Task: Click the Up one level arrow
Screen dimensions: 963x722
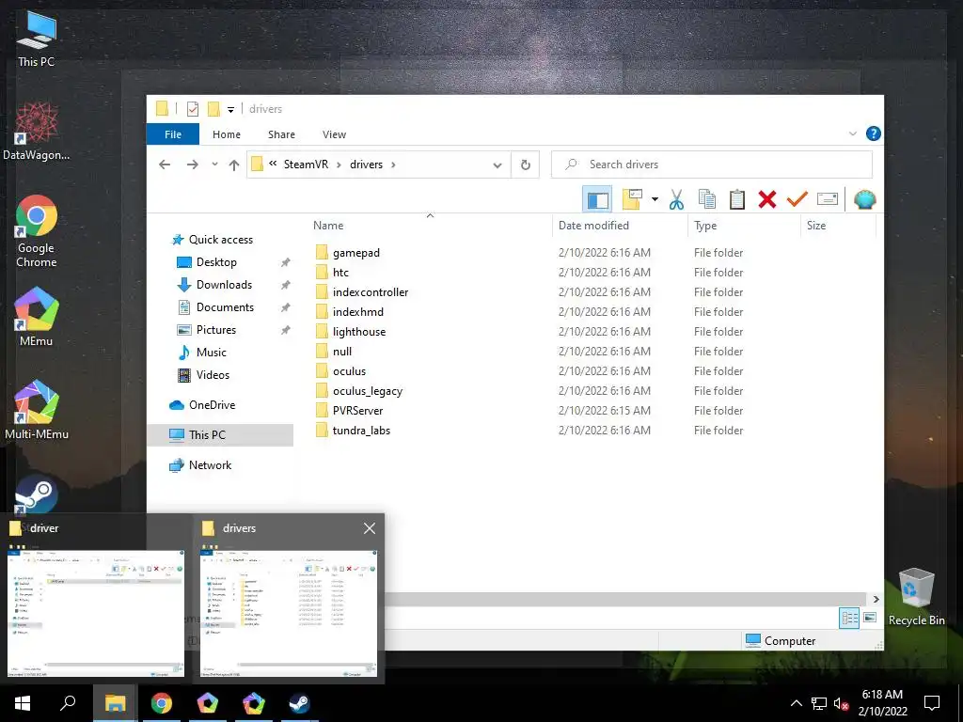Action: (234, 165)
